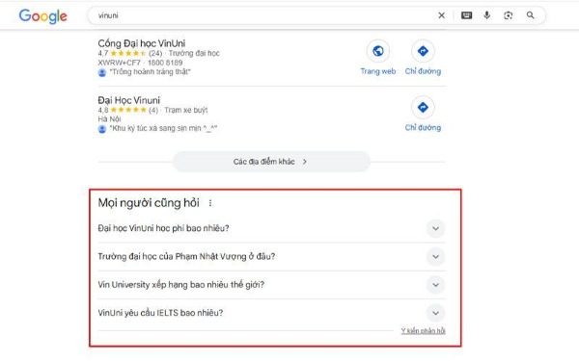Click review count (4) of Đại Học Vinuni
This screenshot has width=579, height=361.
[x=153, y=110]
